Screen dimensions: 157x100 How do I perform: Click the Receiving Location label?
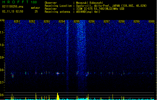(58, 6)
